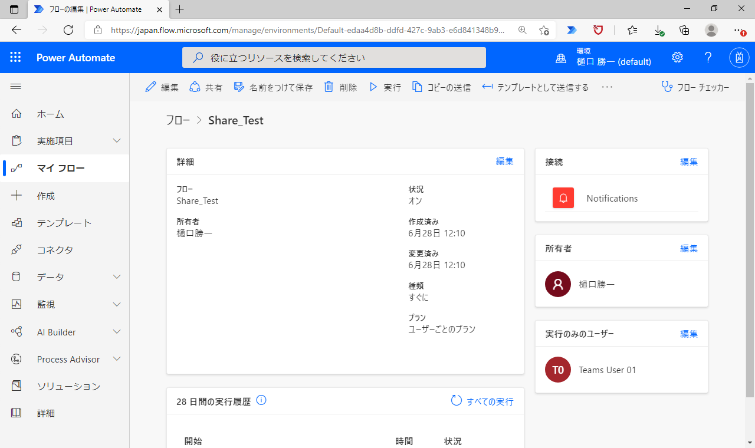This screenshot has height=448, width=755.
Task: Click the Save As icon in toolbar
Action: point(239,87)
